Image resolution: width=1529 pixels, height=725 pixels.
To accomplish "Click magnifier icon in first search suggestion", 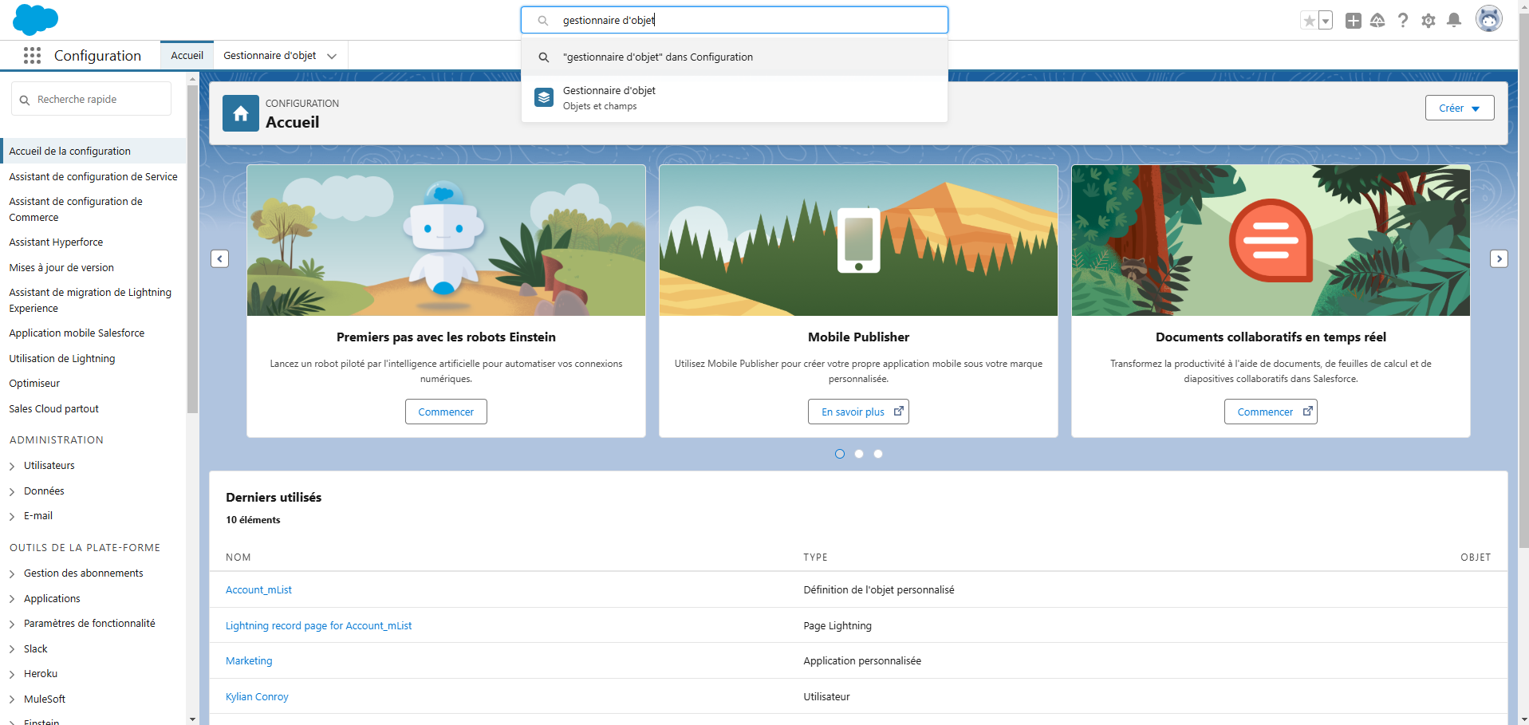I will (x=544, y=57).
